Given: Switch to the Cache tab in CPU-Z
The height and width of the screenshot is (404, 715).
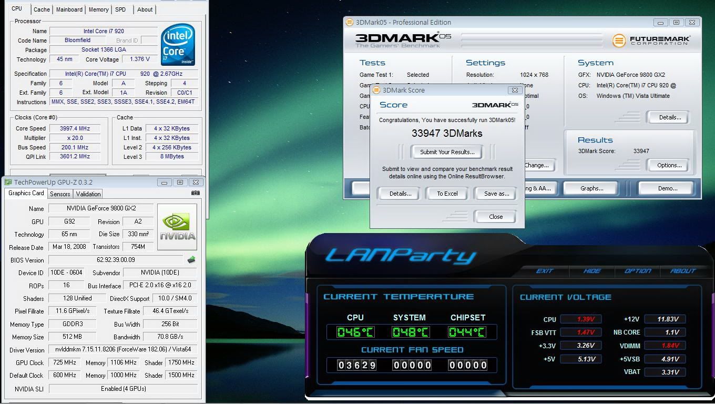Looking at the screenshot, I should tap(42, 9).
